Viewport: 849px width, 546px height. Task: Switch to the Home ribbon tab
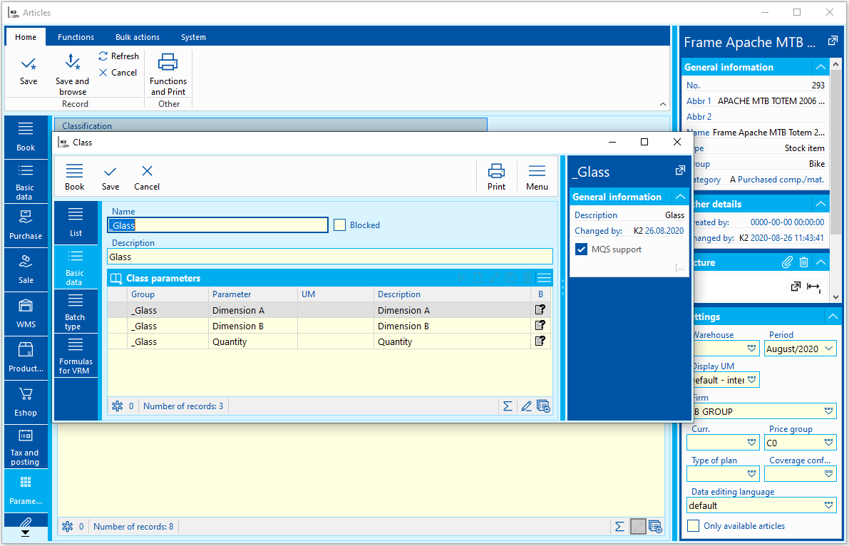click(x=26, y=37)
